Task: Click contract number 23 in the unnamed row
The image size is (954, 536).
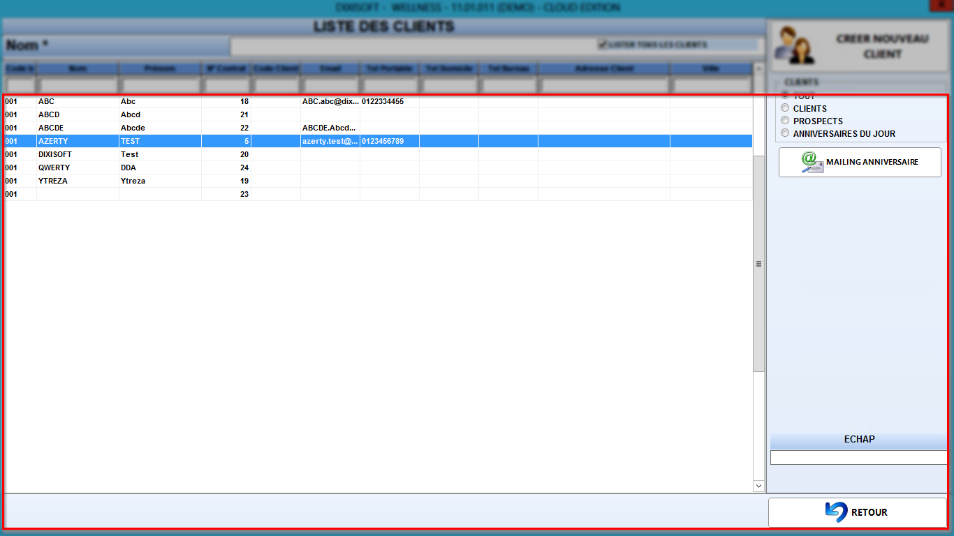Action: [x=244, y=194]
